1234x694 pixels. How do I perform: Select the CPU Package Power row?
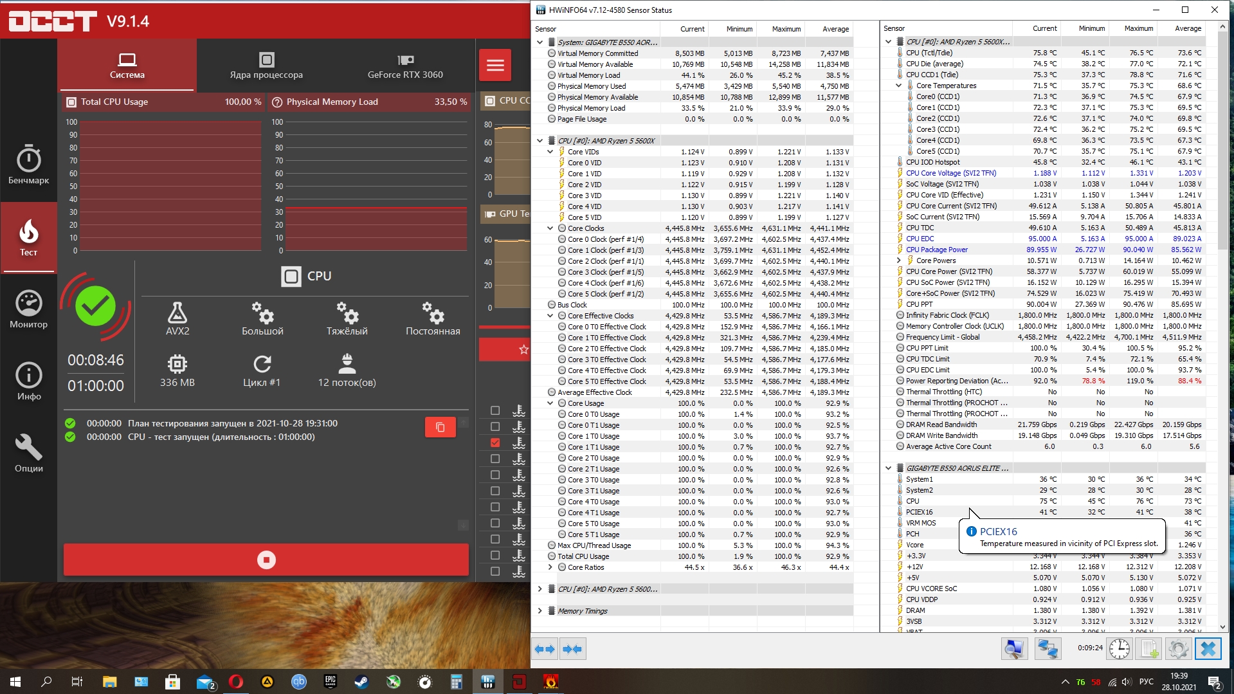tap(1050, 250)
